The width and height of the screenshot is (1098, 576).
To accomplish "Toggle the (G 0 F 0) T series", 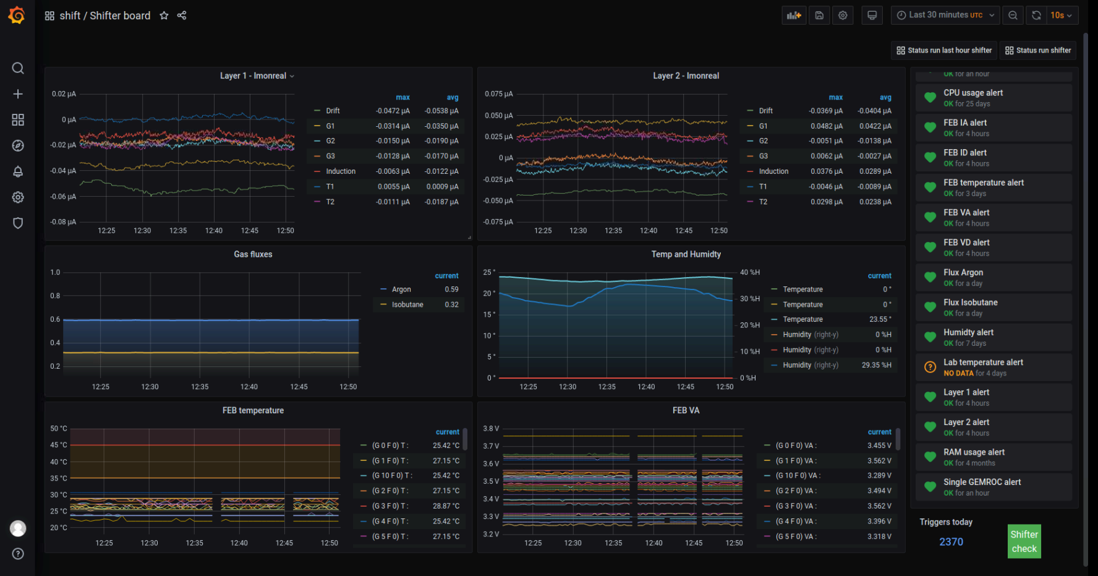I will (x=390, y=445).
